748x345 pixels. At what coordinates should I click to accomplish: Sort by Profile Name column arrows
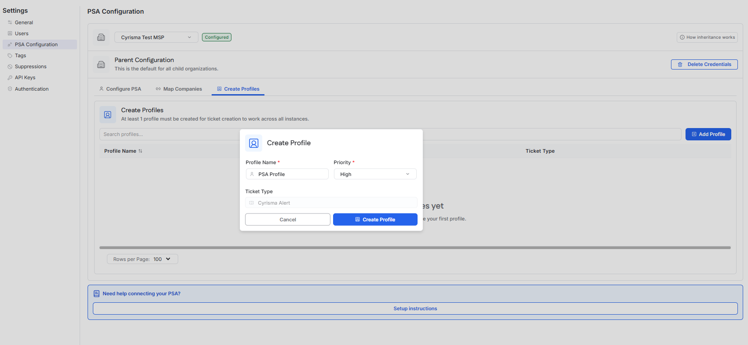click(x=140, y=151)
